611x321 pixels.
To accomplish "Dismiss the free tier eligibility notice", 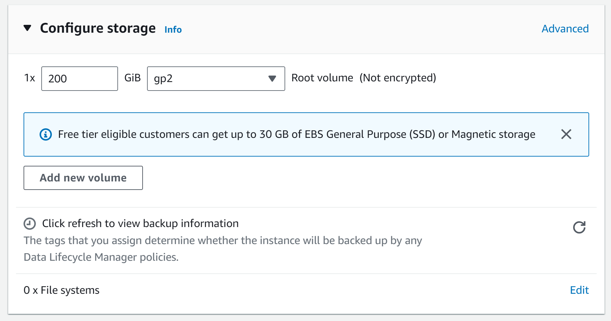I will (566, 134).
